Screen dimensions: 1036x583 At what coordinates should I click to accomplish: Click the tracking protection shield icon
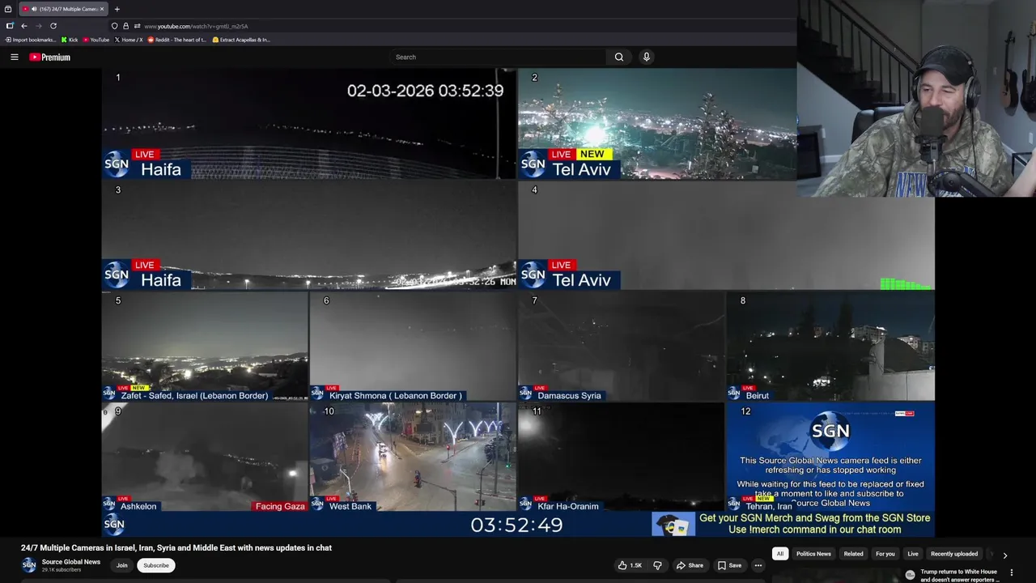114,26
